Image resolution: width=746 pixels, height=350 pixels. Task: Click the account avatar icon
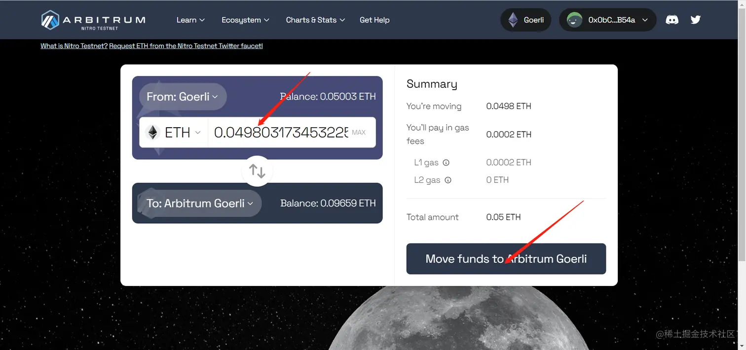574,20
